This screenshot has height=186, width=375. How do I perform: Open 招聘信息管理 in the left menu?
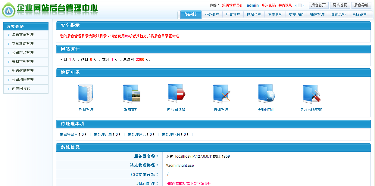pos(23,71)
